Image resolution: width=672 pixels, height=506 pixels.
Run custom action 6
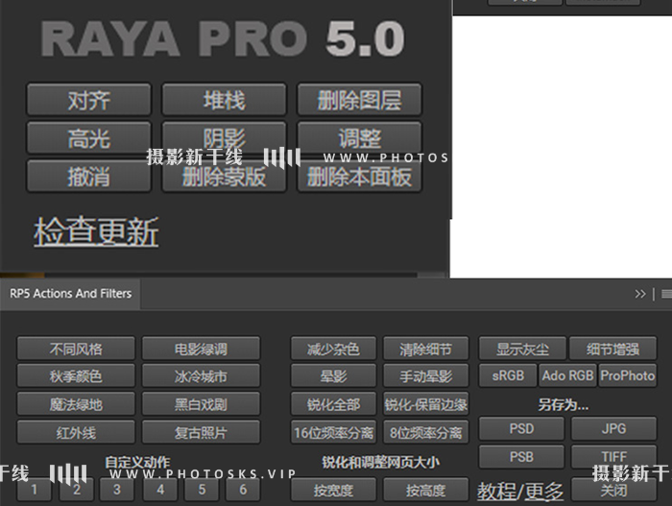pyautogui.click(x=243, y=490)
